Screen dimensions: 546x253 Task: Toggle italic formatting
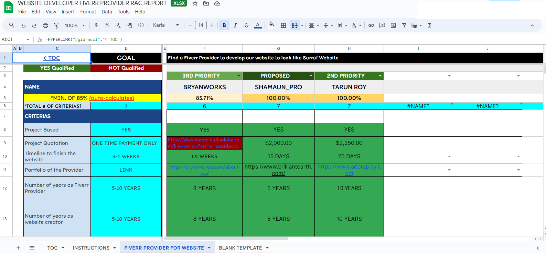235,25
